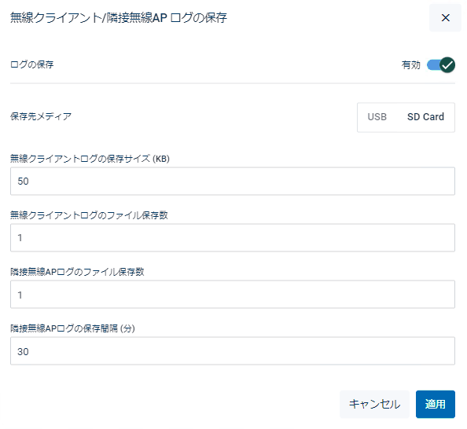Click the キャンセル button
467x429 pixels.
click(x=375, y=405)
